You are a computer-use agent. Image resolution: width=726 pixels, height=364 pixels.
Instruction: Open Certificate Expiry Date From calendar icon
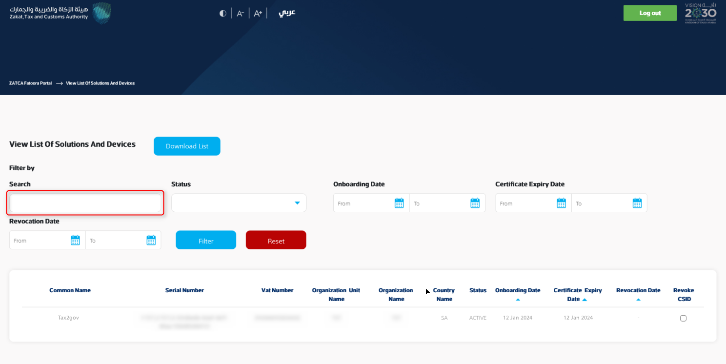[561, 203]
